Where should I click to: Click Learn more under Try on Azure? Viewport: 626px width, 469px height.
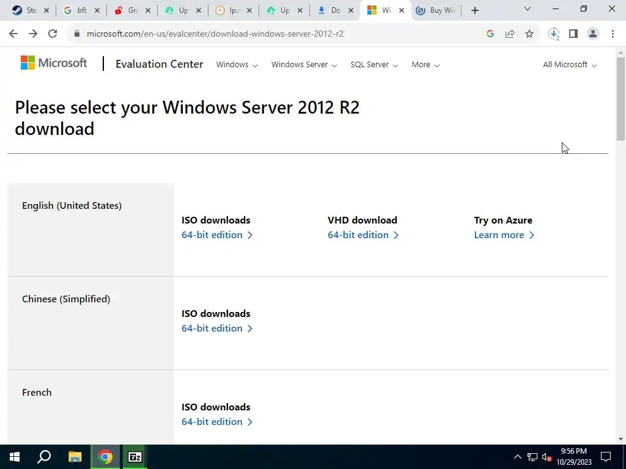click(504, 235)
